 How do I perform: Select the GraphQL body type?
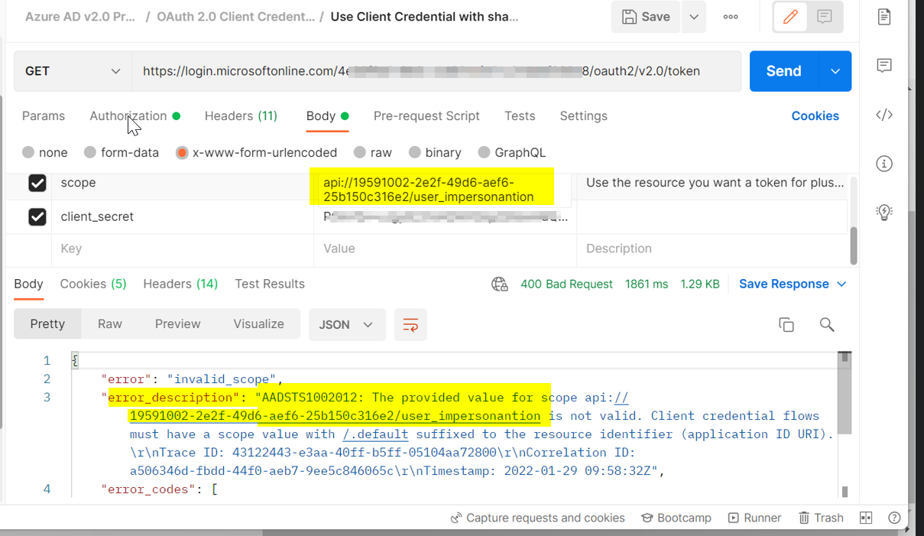[x=484, y=152]
